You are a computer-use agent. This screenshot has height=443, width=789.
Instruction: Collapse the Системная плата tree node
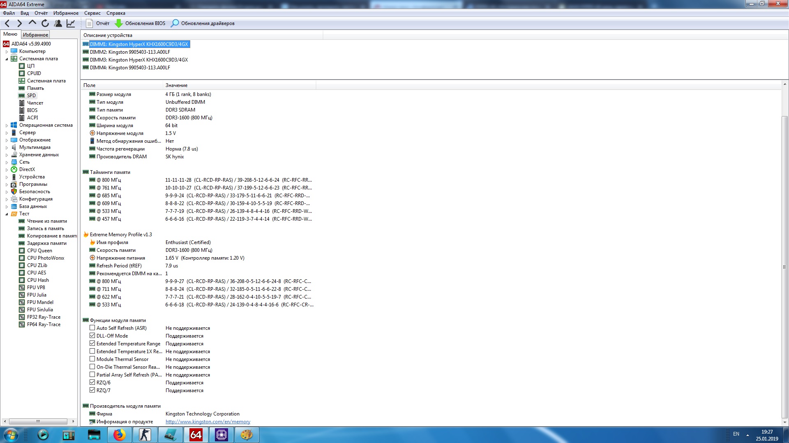coord(7,59)
